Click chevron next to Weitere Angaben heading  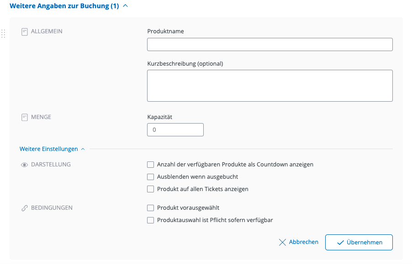click(x=126, y=6)
